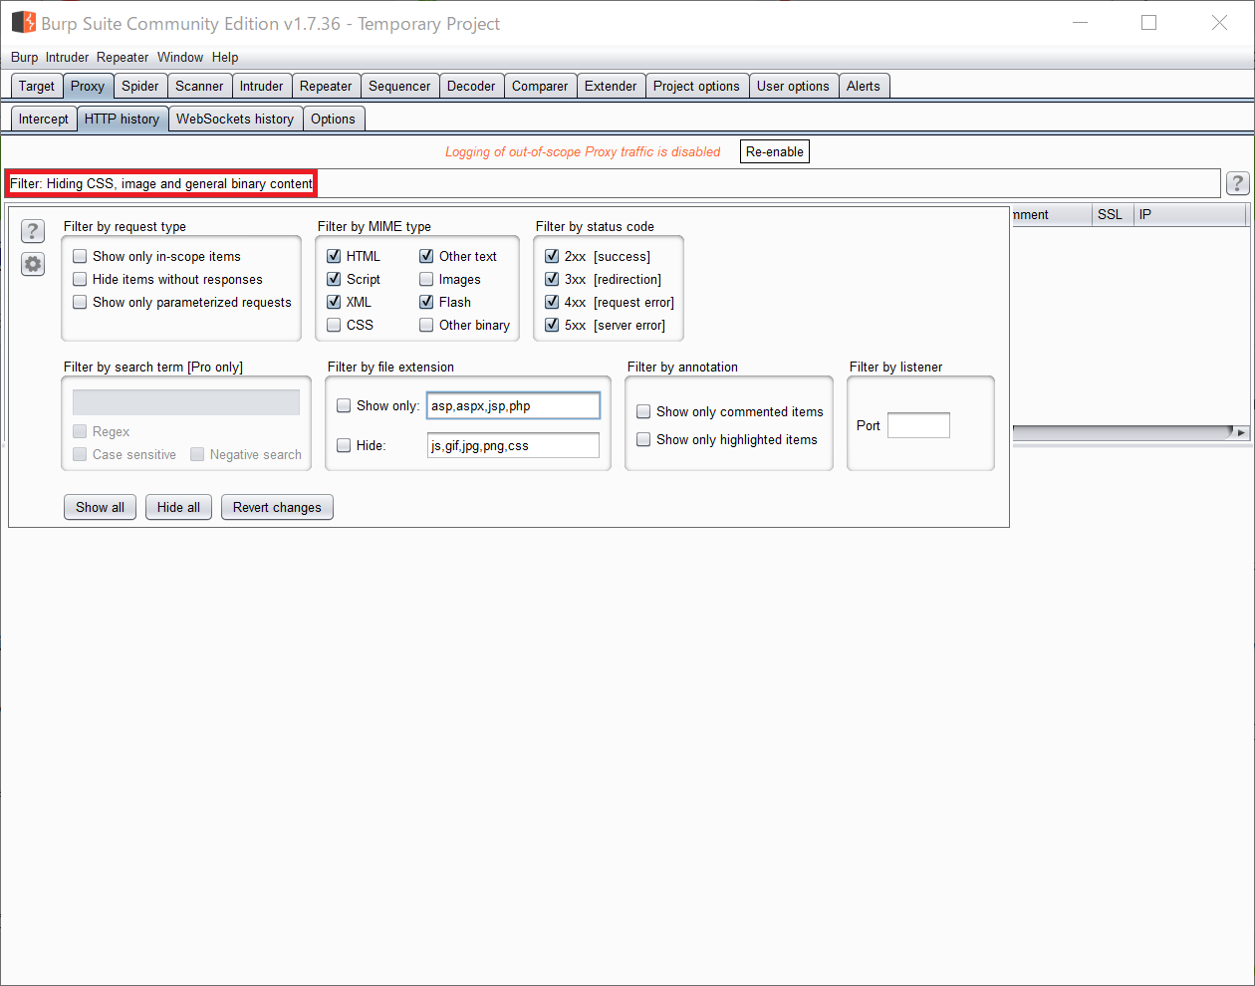Click the help icon beside the filter bar

coord(1237,183)
